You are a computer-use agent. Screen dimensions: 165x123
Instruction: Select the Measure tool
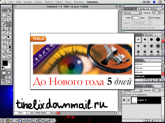[x=4, y=47]
